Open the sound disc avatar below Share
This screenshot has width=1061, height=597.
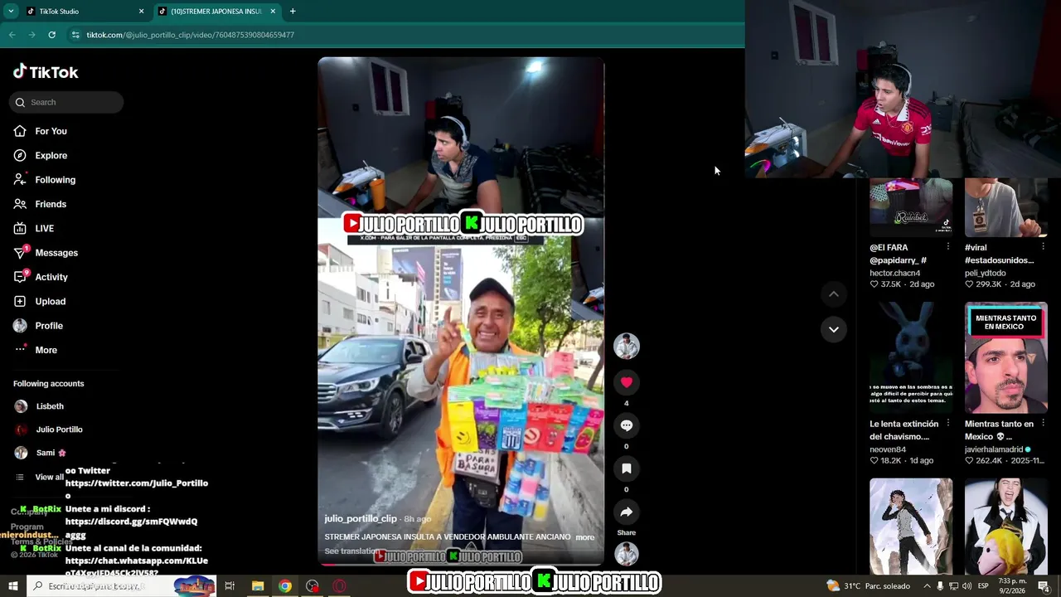click(x=627, y=554)
